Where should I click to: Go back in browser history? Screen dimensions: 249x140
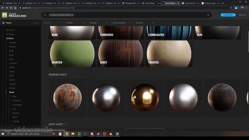click(3, 8)
